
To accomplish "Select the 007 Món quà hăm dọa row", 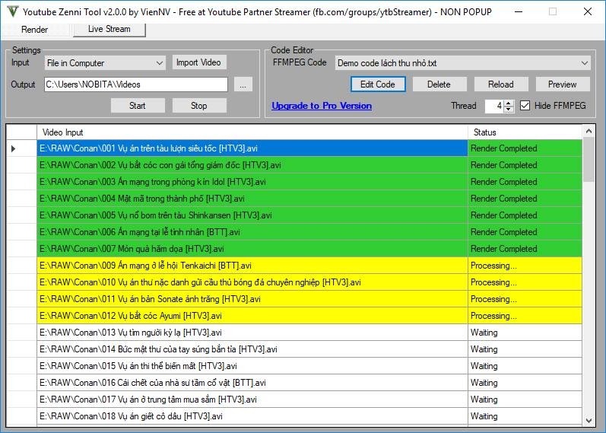I will (252, 249).
